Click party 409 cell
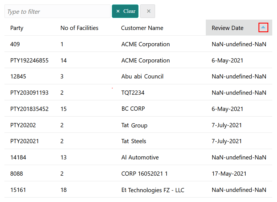 15,44
